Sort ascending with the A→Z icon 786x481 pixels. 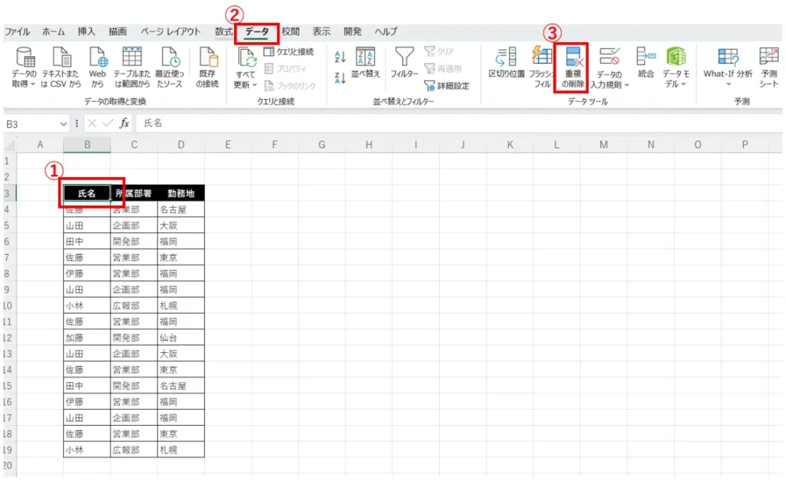coord(341,57)
